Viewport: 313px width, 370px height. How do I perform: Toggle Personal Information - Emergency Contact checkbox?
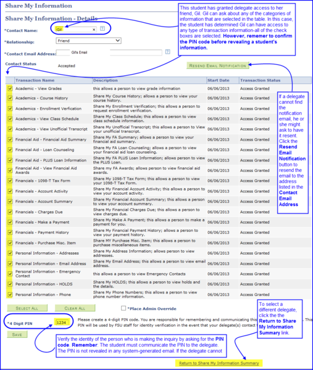tap(10, 274)
